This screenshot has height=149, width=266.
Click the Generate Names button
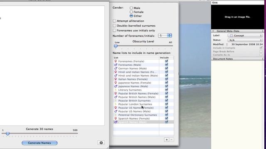pos(39,143)
